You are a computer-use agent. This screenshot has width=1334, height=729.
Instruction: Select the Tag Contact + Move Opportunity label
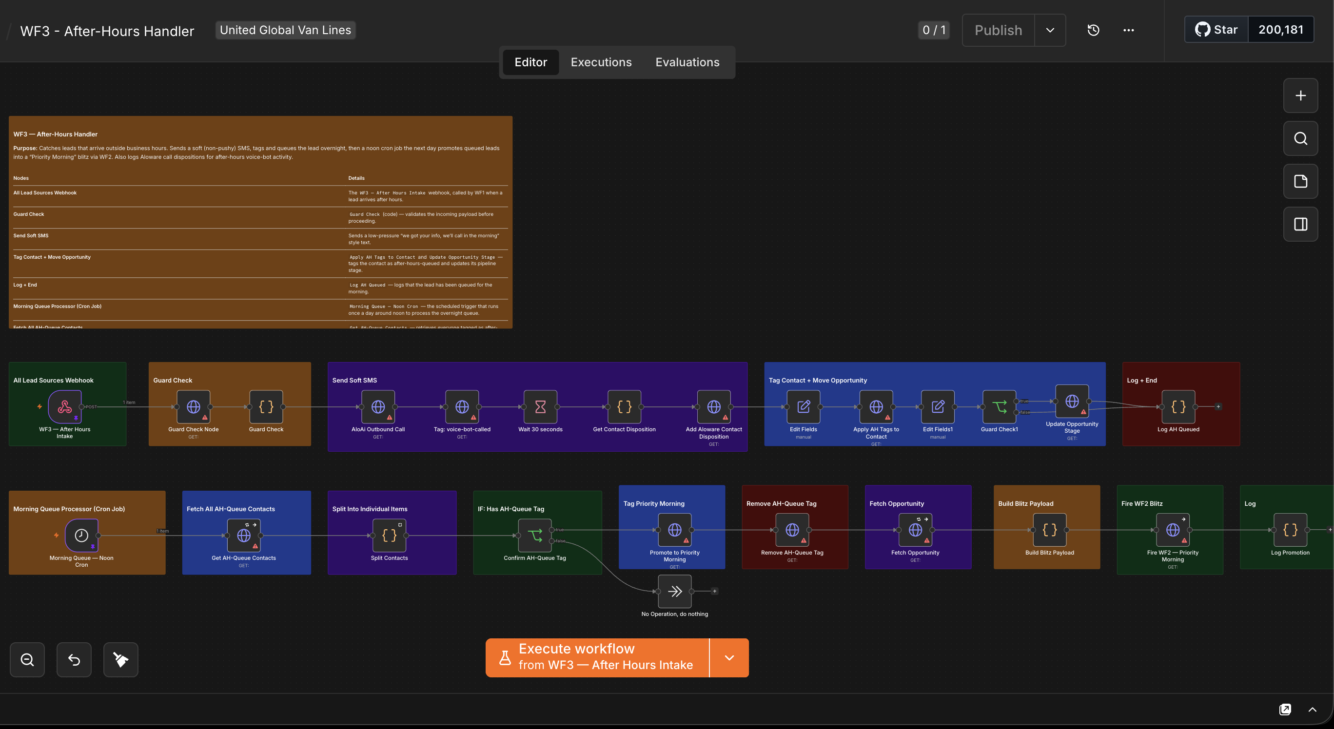[817, 380]
